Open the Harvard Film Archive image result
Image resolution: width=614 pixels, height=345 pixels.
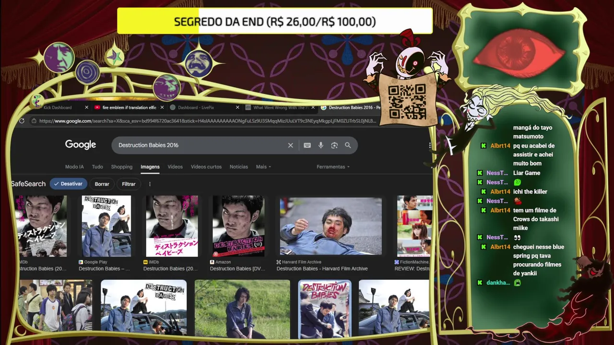coord(331,226)
